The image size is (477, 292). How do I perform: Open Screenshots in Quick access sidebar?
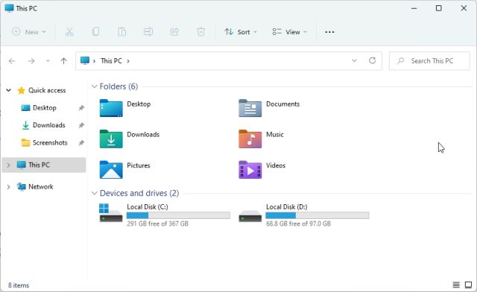coord(50,143)
